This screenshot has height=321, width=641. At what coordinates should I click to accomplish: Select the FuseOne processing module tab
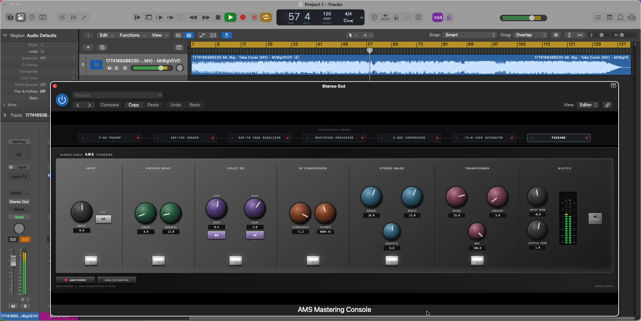(x=559, y=138)
